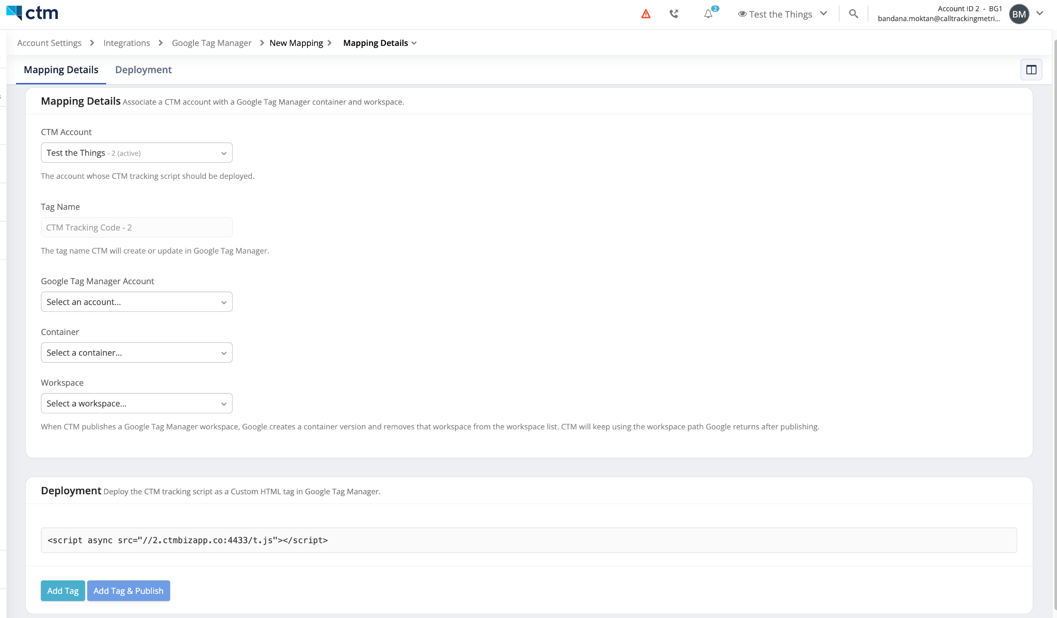Open the CTM Account dropdown
This screenshot has height=618, width=1057.
(x=137, y=153)
